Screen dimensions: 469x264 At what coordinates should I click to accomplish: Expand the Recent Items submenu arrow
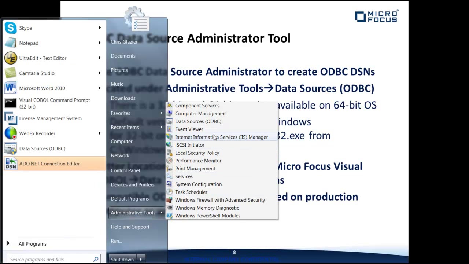[161, 127]
